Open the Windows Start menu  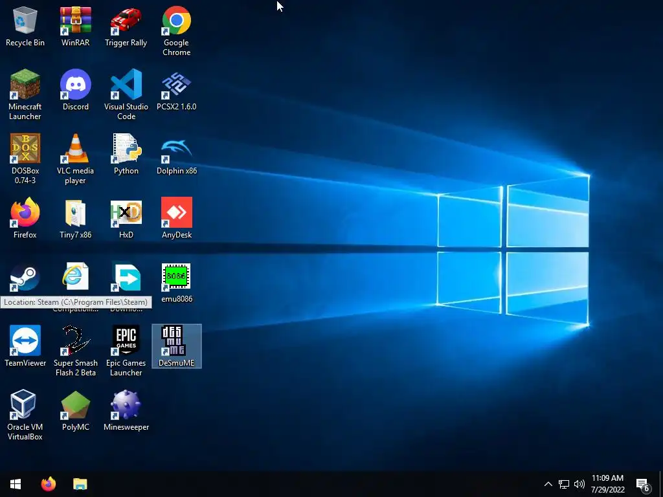[16, 484]
